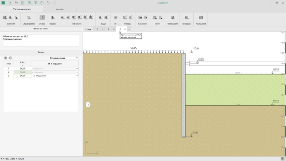This screenshot has width=286, height=161.
Task: Click the first Вода water icon
Action: pyautogui.click(x=100, y=18)
